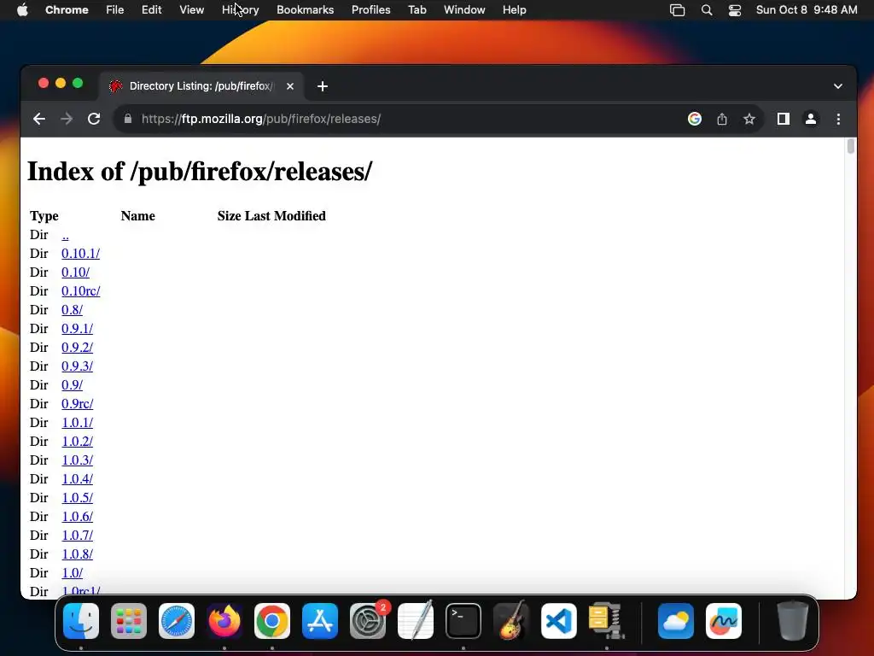Image resolution: width=874 pixels, height=656 pixels.
Task: Open the 0.10rc/ directory link
Action: (81, 291)
